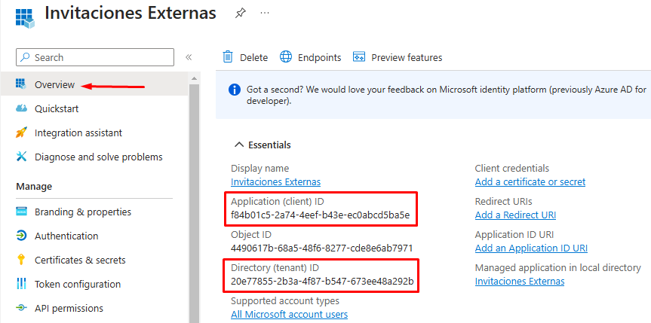Select the Object ID value 4490617b...
651x323 pixels.
click(x=322, y=248)
